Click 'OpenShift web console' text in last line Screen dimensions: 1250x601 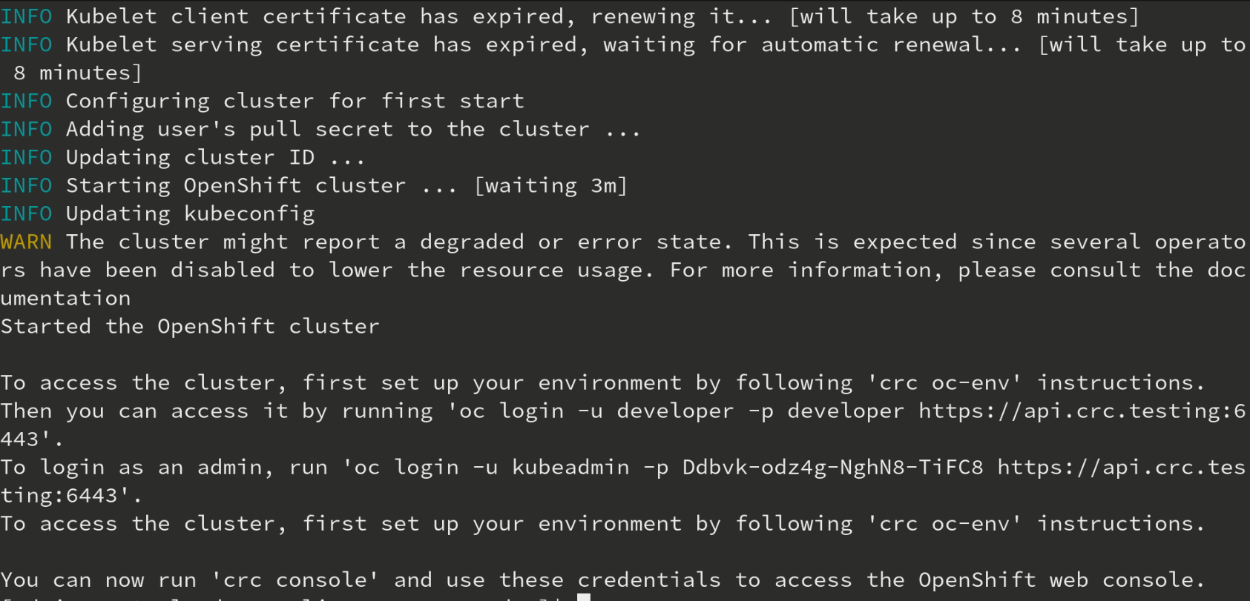click(x=1056, y=580)
